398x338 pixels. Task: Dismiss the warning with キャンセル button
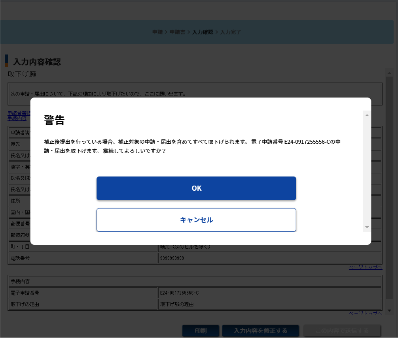point(196,220)
